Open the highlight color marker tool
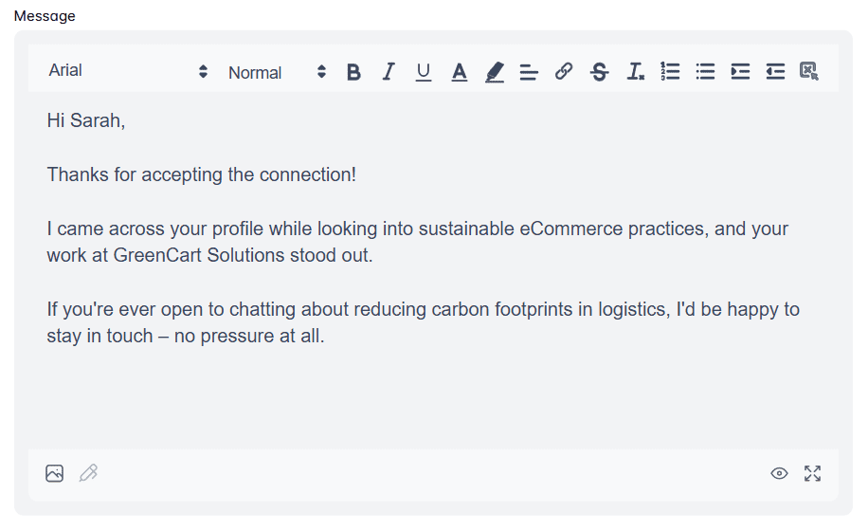 tap(495, 72)
